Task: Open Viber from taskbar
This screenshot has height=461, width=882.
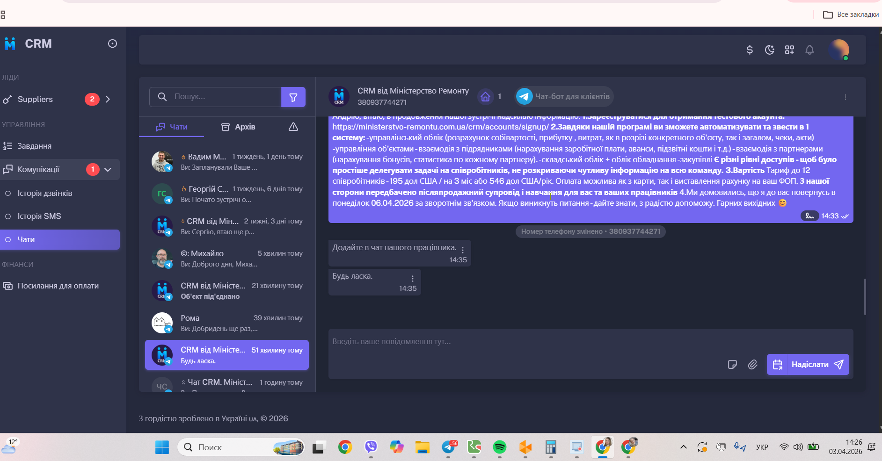Action: (371, 447)
